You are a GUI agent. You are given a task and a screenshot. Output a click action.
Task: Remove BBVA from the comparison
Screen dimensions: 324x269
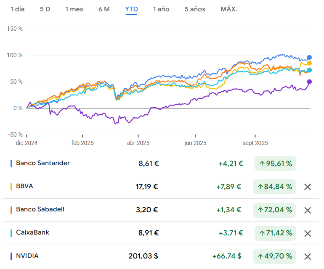[308, 187]
